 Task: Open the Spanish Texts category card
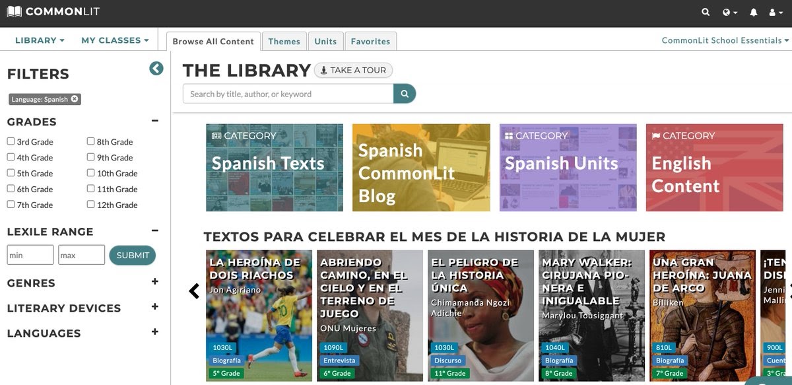275,168
